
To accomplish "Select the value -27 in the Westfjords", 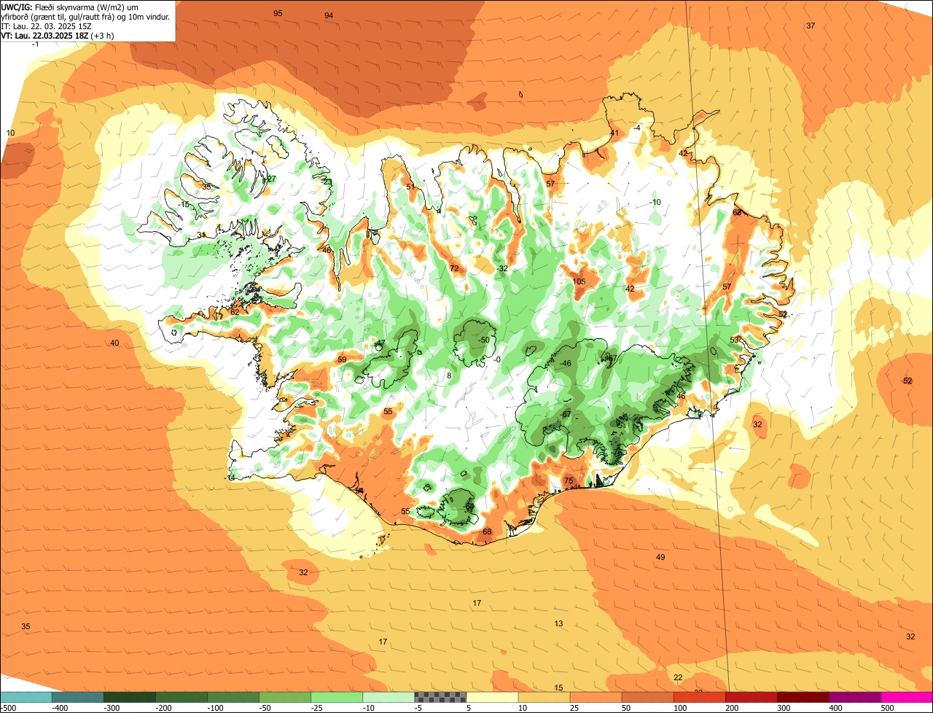I will 270,179.
